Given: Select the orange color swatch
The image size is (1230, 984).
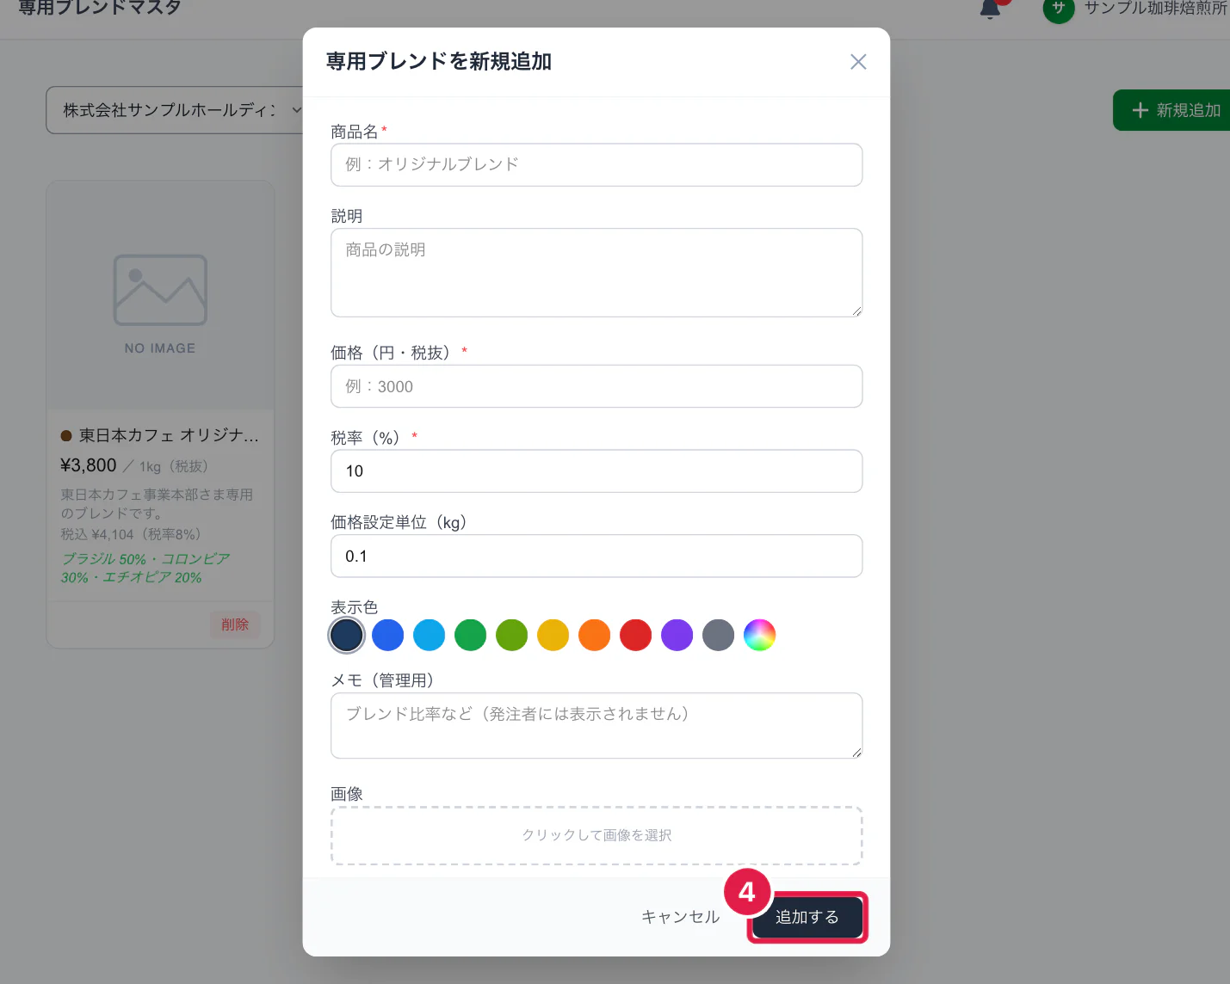Looking at the screenshot, I should 595,635.
